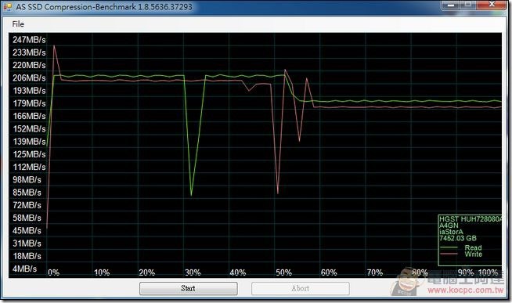
Task: Click the AS SSD app icon in title bar
Action: click(x=8, y=6)
